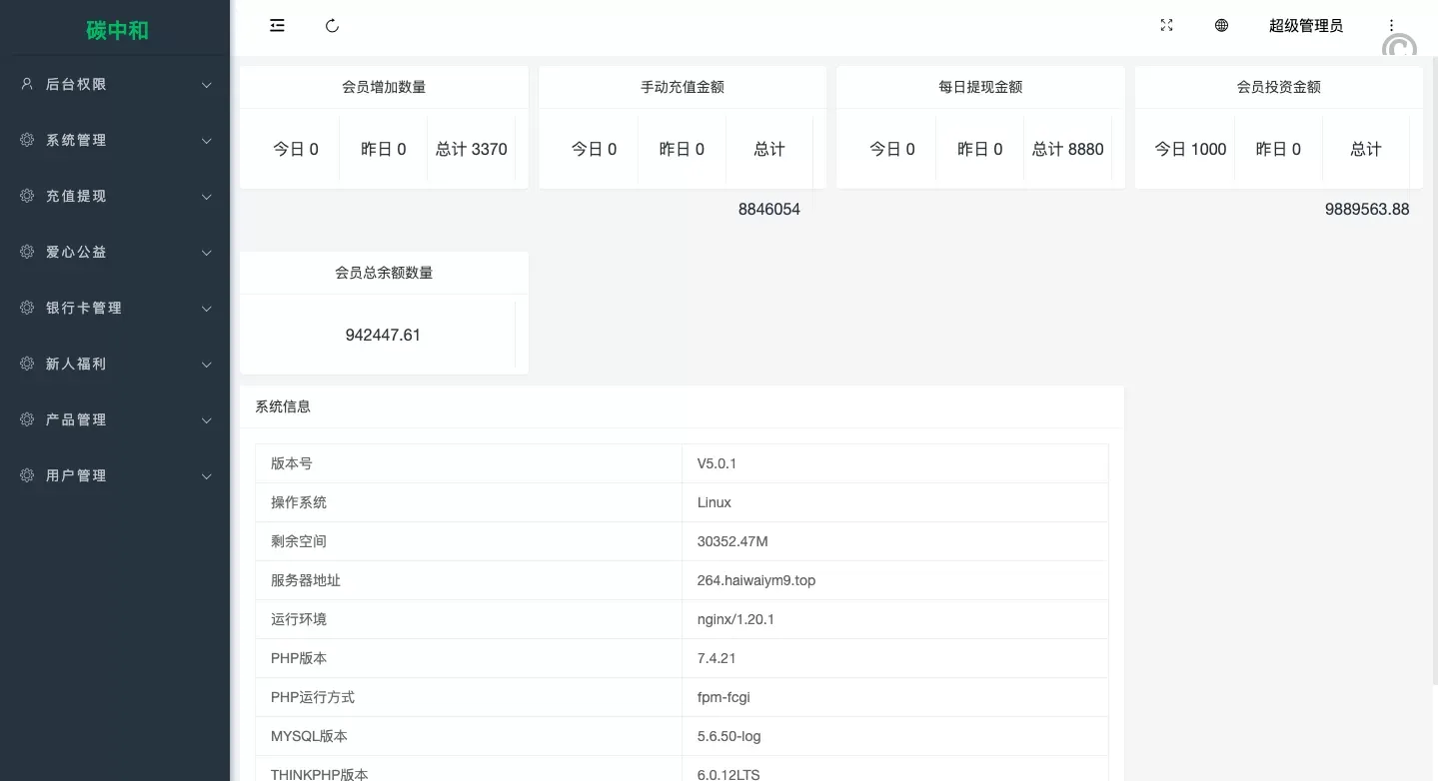Click the server address 264.haiwaiym9.top
This screenshot has width=1438, height=781.
(755, 580)
